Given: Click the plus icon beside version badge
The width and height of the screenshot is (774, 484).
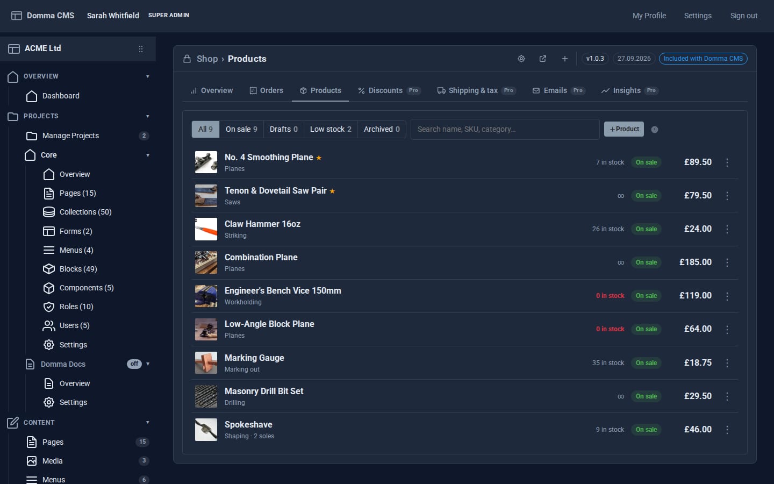Looking at the screenshot, I should [x=565, y=59].
